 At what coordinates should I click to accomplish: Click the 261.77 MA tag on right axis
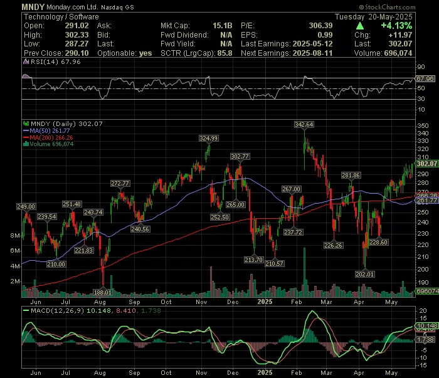coord(427,201)
